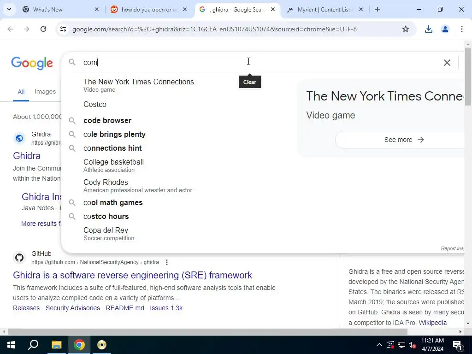Click the search magnifier beside 'com'
The width and height of the screenshot is (472, 354).
click(x=72, y=62)
